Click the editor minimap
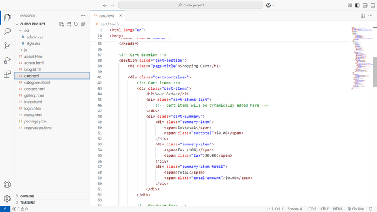Viewport: 377px width, 212px height. point(362,58)
